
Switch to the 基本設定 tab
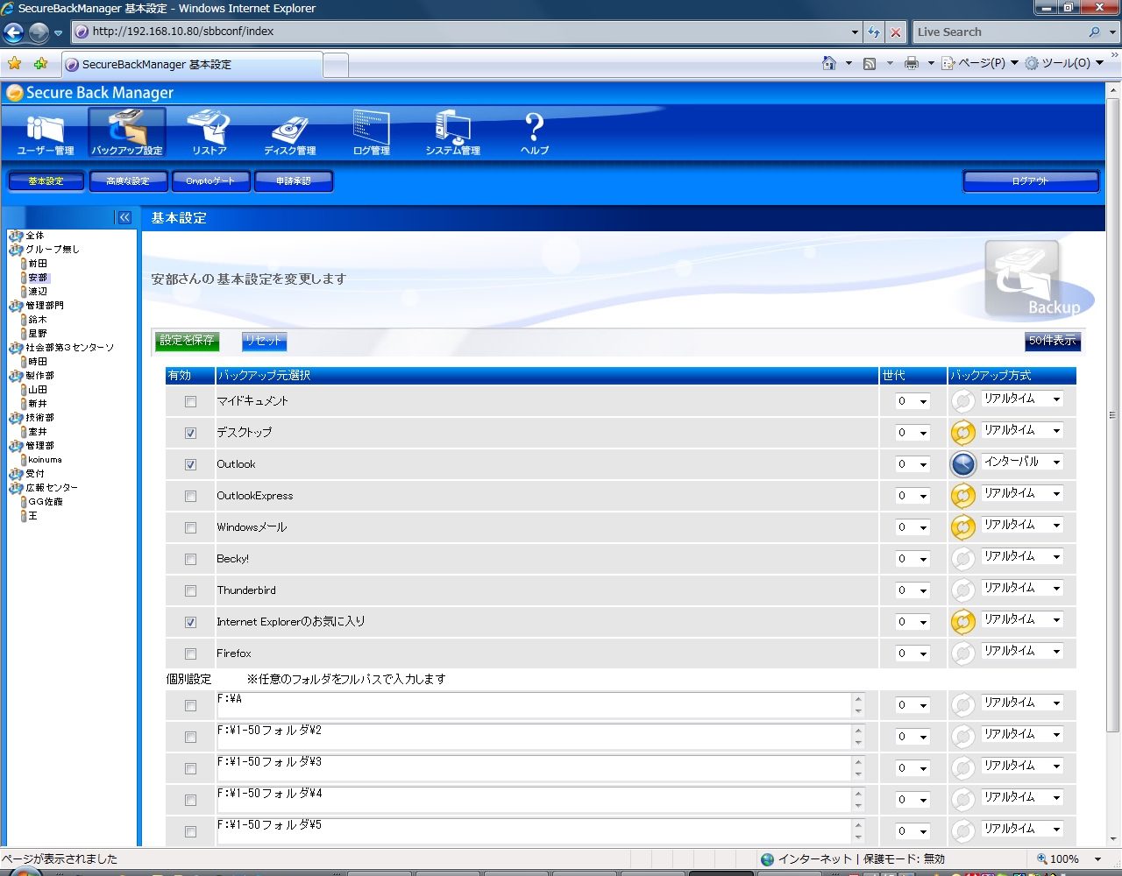46,180
